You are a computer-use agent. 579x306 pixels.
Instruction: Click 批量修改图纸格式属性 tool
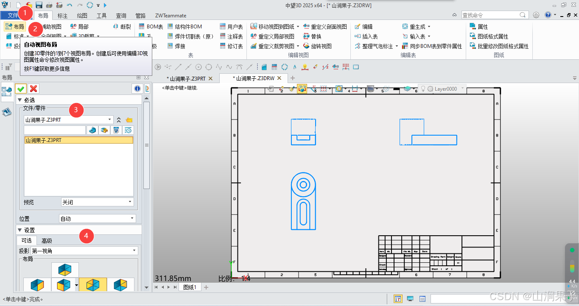[499, 46]
